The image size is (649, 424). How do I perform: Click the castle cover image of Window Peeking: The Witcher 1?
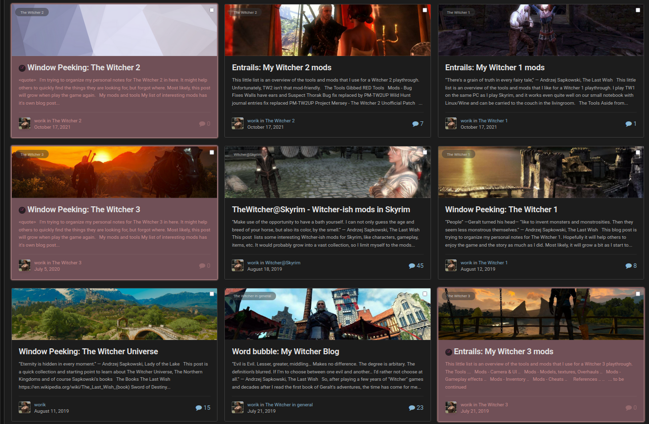(541, 172)
